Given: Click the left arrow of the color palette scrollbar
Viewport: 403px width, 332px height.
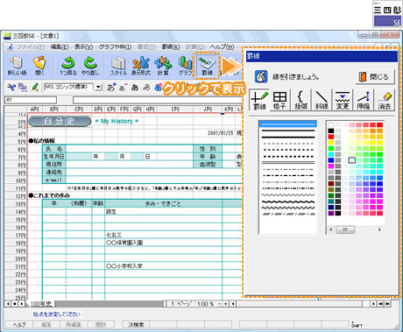Looking at the screenshot, I should pos(330,230).
